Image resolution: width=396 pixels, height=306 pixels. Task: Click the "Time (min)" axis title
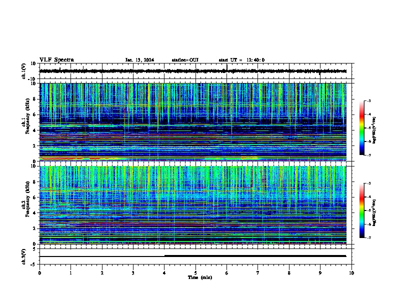pos(200,277)
